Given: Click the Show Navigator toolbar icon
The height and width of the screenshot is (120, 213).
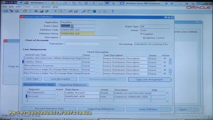Looking at the screenshot, I should (17, 11).
